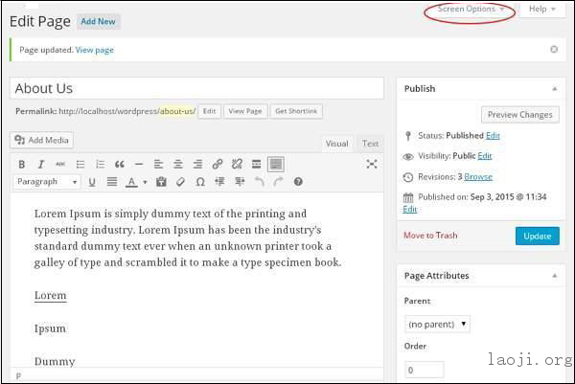The height and width of the screenshot is (384, 575).
Task: Edit the published date
Action: [x=409, y=209]
